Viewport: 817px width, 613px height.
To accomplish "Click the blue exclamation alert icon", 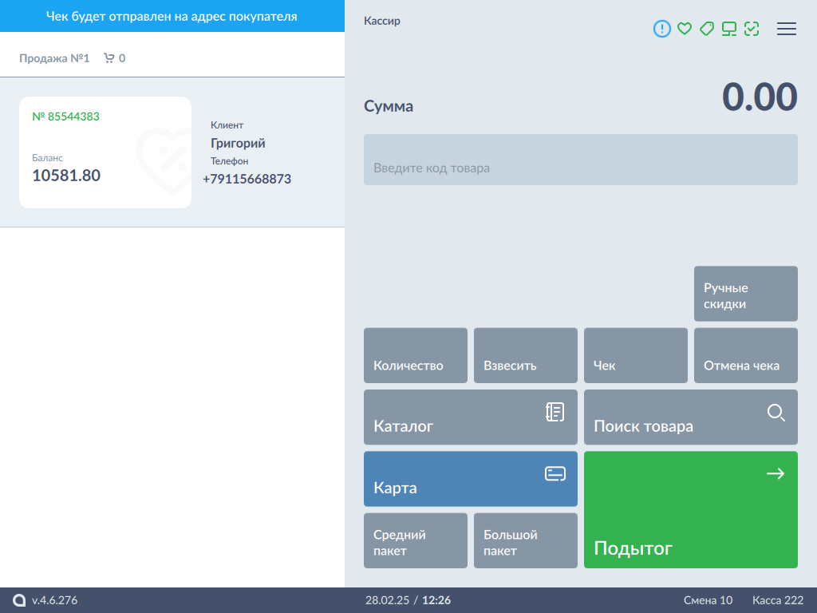I will point(662,29).
